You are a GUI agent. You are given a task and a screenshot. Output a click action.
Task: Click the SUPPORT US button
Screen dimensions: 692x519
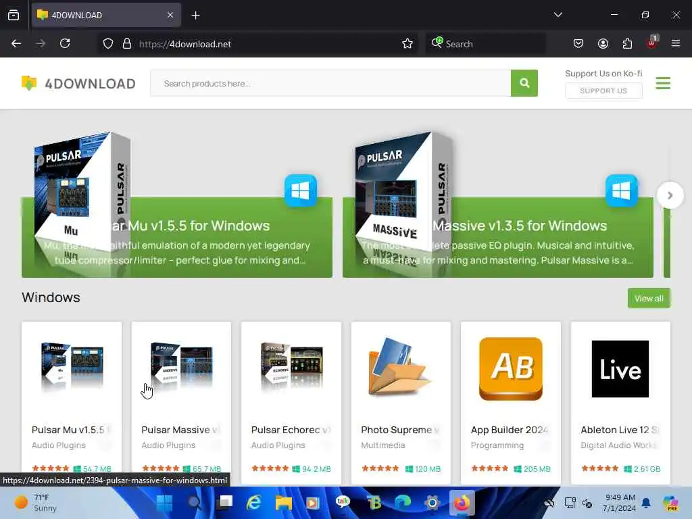coord(603,91)
